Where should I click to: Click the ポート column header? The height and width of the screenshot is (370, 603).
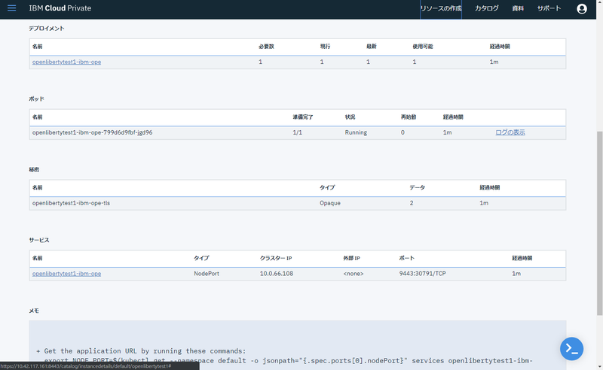[407, 258]
